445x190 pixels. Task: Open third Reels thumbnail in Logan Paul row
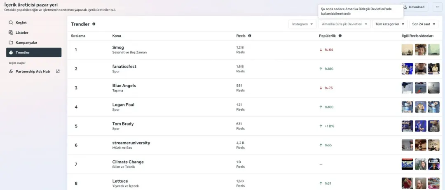(433, 107)
